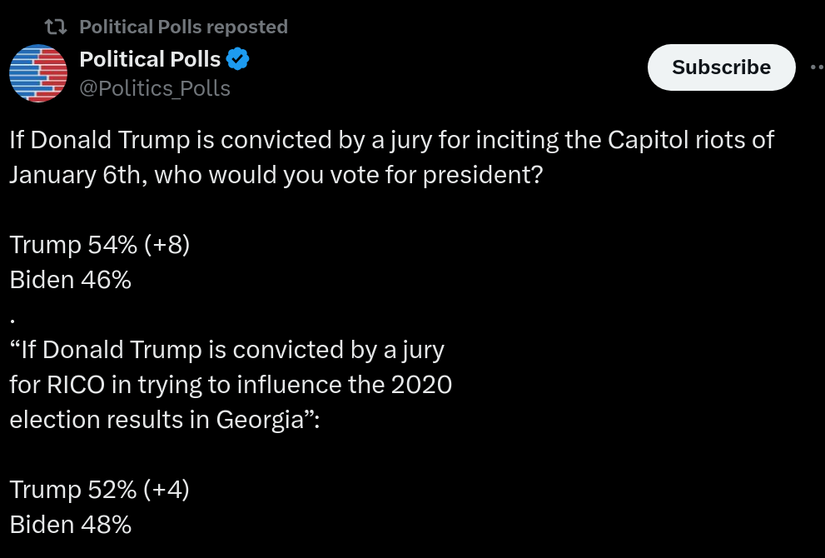Click the "2020" year in the post
Image resolution: width=825 pixels, height=558 pixels.
[x=421, y=385]
